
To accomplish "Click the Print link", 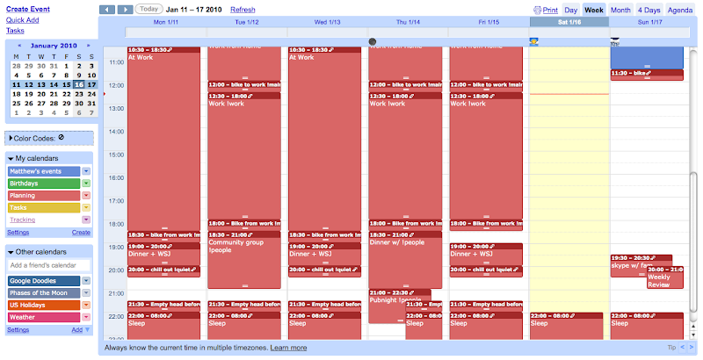I will pos(550,10).
